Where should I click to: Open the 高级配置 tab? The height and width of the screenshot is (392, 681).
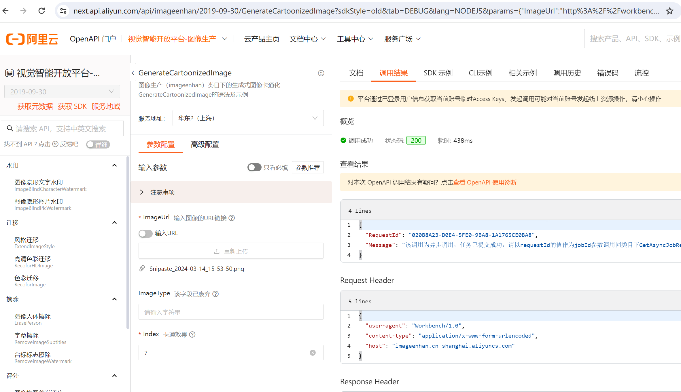click(205, 144)
